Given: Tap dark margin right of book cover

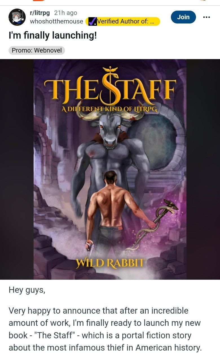Looking at the screenshot, I should pyautogui.click(x=203, y=169).
